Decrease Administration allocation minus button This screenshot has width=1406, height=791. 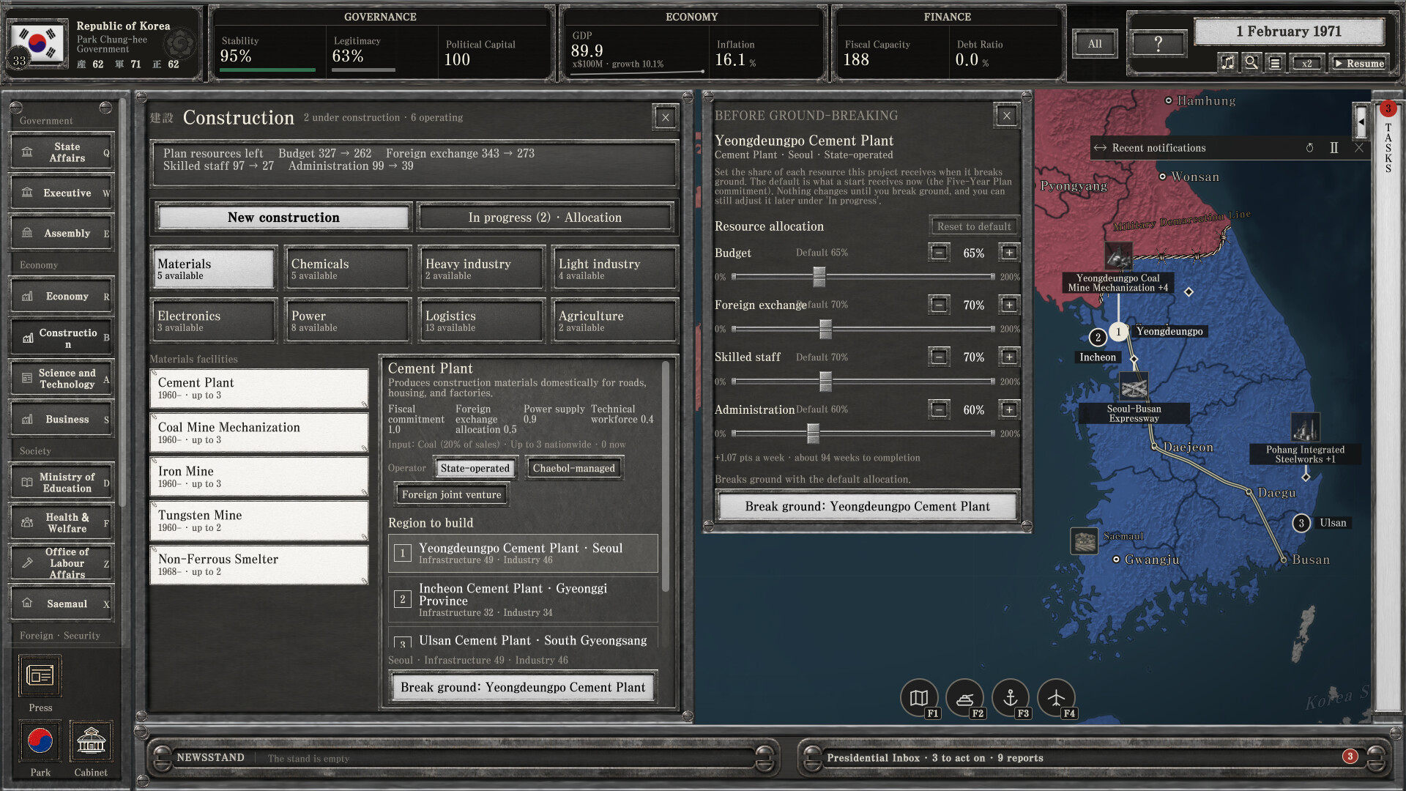coord(939,409)
